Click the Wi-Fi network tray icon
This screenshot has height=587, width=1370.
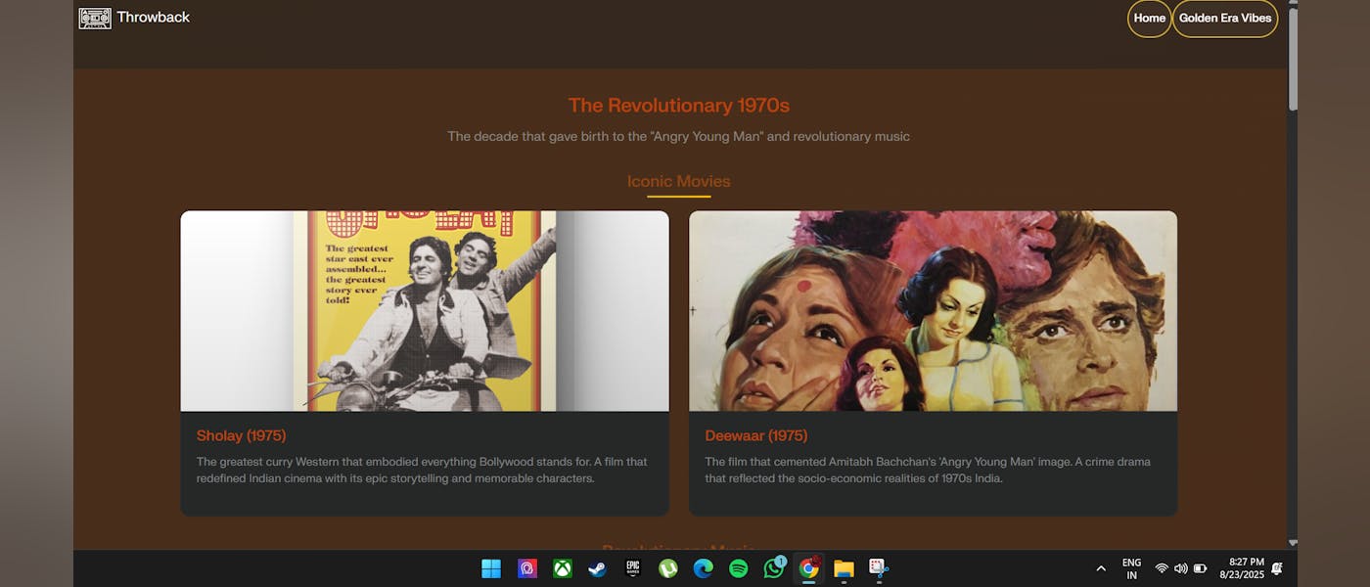1162,568
